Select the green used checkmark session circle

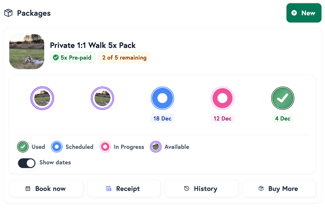(x=283, y=98)
